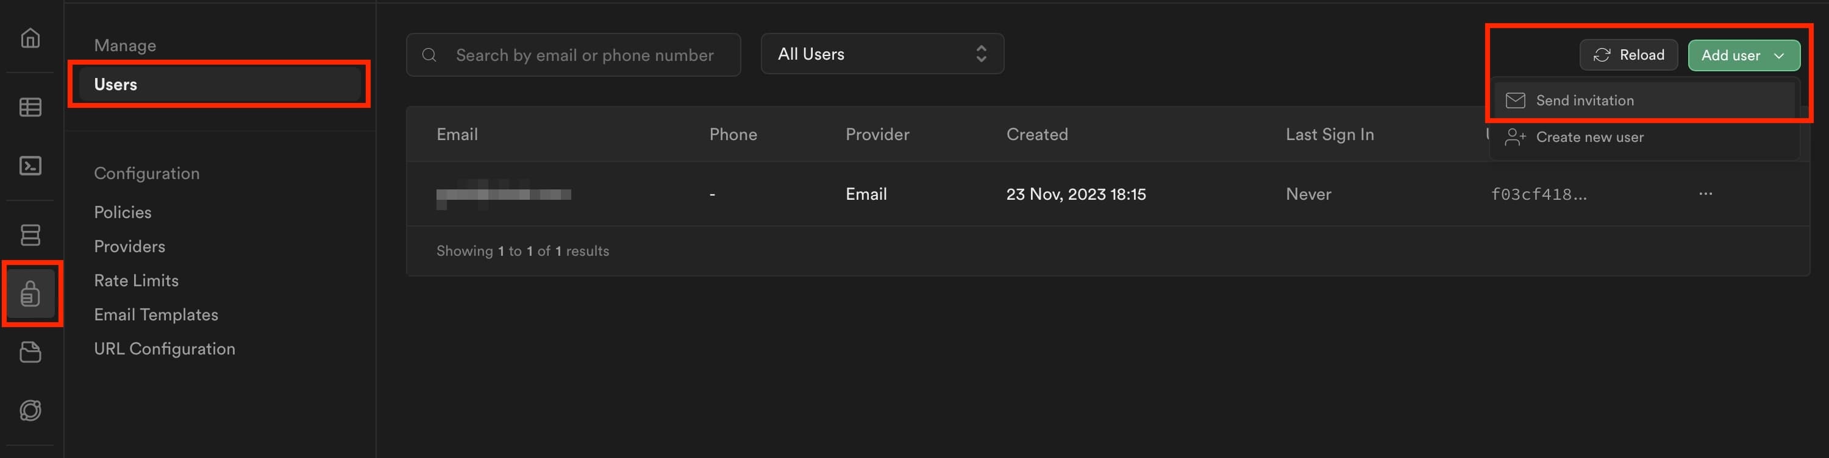Open the Home icon in sidebar

click(30, 38)
